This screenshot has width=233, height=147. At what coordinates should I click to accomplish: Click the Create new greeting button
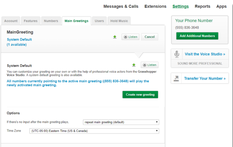click(x=140, y=95)
